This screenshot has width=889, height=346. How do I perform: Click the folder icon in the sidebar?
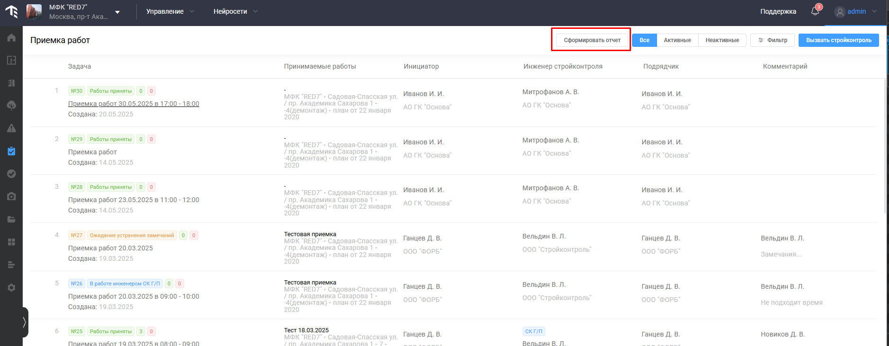[11, 219]
